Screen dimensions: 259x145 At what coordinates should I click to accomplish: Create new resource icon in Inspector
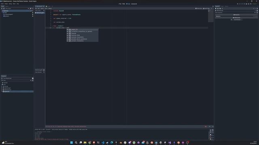[x=216, y=8]
